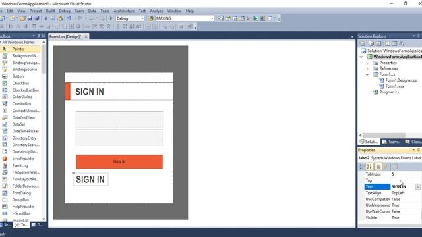422x237 pixels.
Task: Click the Save toolbar icon
Action: (x=30, y=18)
